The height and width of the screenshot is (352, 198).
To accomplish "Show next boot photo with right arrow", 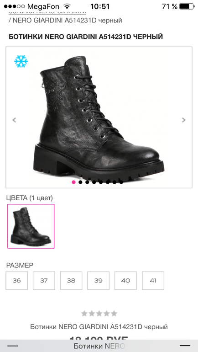I will pos(184,120).
